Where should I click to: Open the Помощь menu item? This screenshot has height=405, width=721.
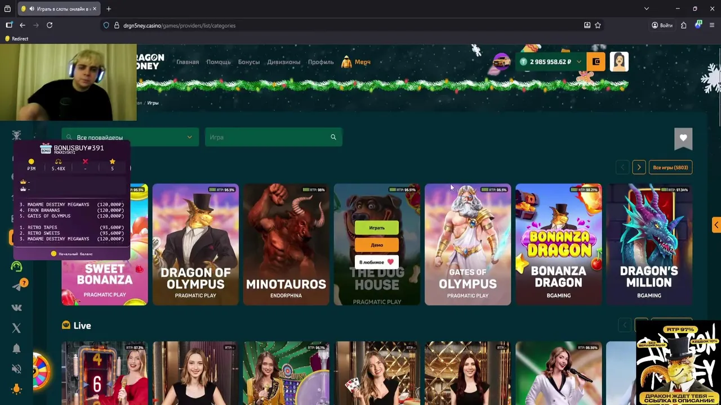click(x=219, y=62)
